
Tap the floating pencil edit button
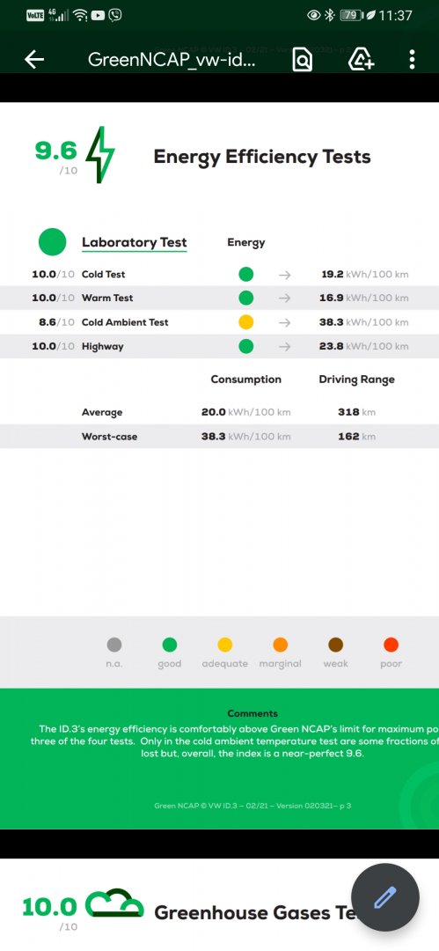pos(385,897)
